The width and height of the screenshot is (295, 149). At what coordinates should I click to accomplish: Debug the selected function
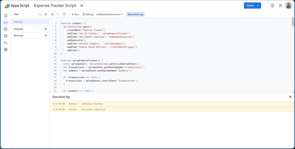(88, 14)
